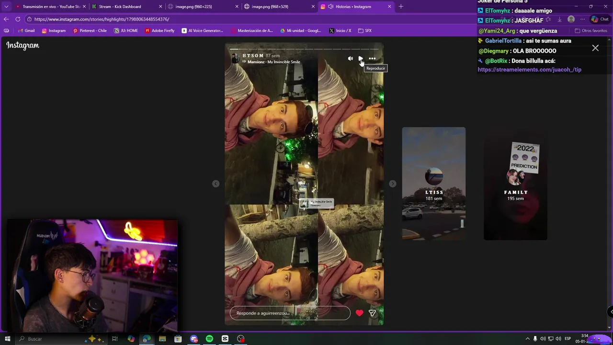Open the FAMILY highlight thumbnail
This screenshot has width=613, height=345.
click(516, 184)
